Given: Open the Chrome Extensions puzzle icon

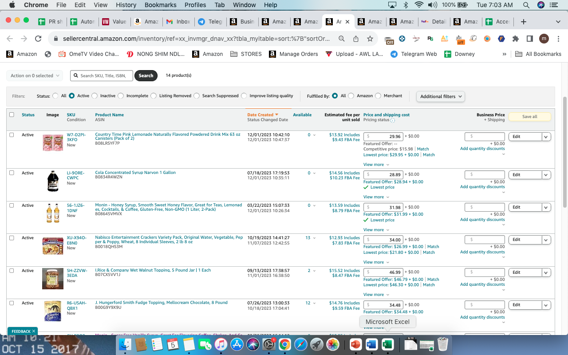Looking at the screenshot, I should [x=516, y=39].
